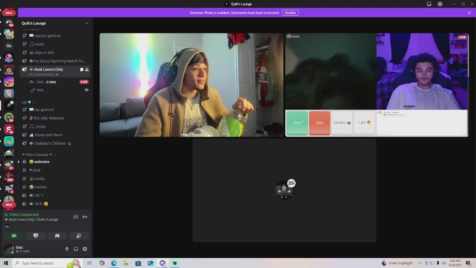Open the Country selector in stream

pyautogui.click(x=342, y=122)
